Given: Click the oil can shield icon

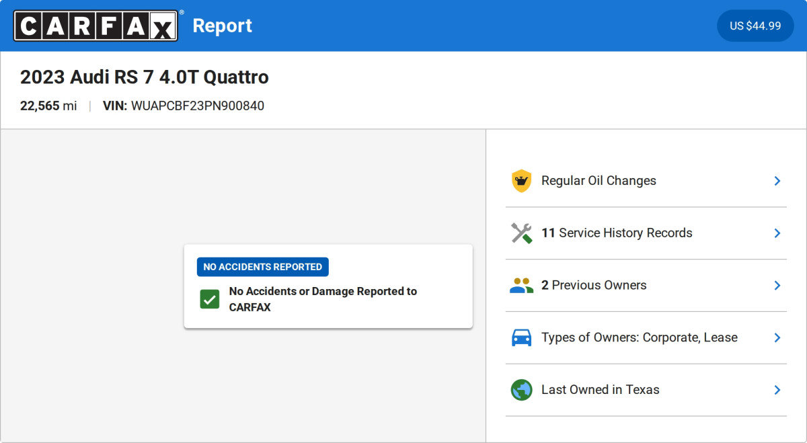Looking at the screenshot, I should [521, 181].
